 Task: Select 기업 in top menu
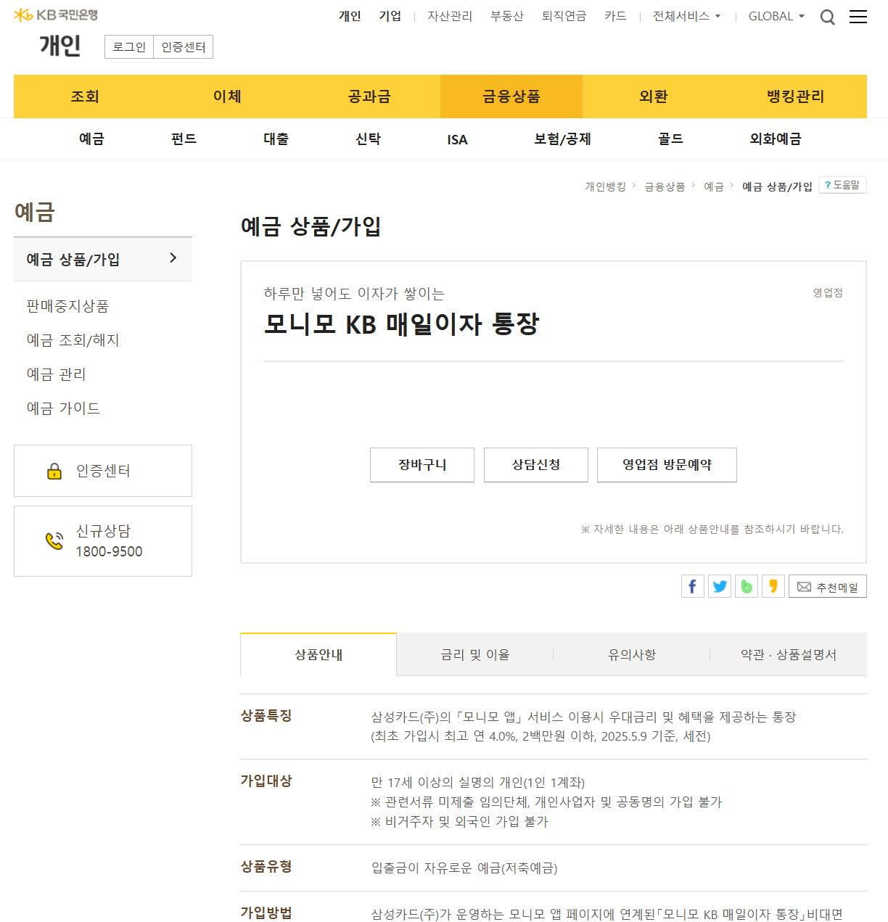390,16
